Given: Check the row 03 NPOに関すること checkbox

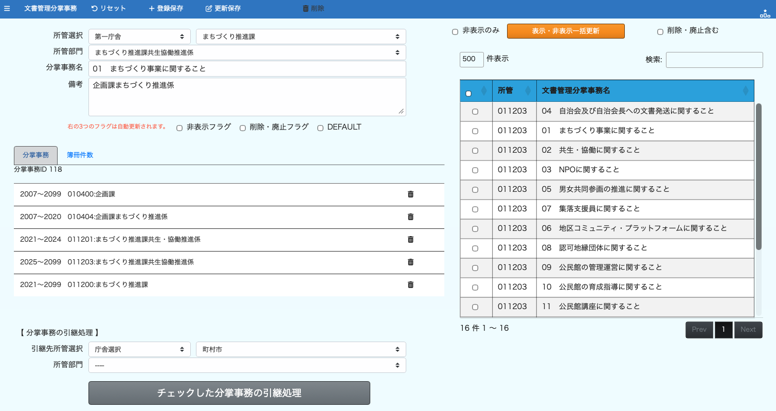Looking at the screenshot, I should [x=475, y=170].
